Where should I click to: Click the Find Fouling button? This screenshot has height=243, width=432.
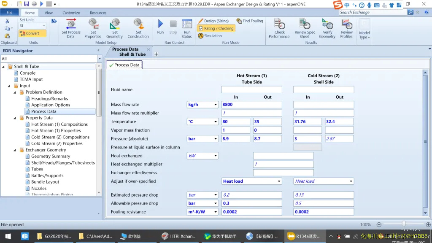250,21
